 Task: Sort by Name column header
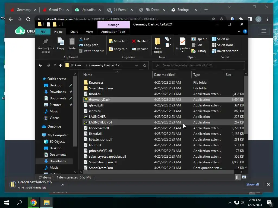click(117, 75)
